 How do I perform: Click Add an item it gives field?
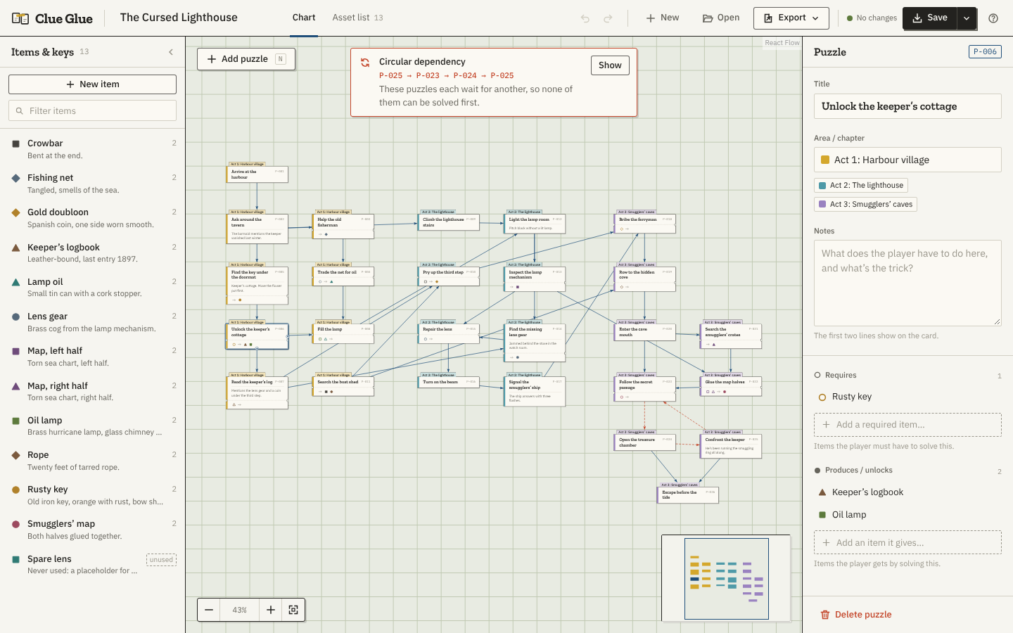pos(907,543)
